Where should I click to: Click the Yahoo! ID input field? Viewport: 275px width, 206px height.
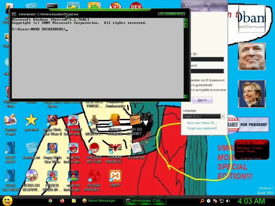207,59
